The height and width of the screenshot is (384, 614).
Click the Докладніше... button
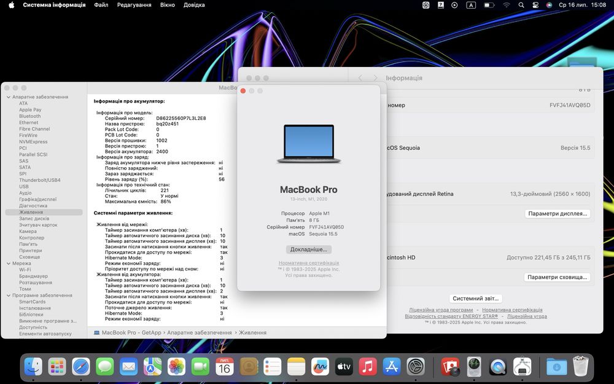tap(309, 249)
